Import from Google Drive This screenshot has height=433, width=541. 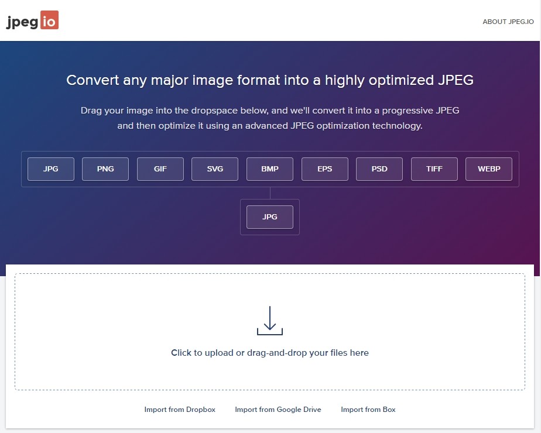tap(278, 410)
